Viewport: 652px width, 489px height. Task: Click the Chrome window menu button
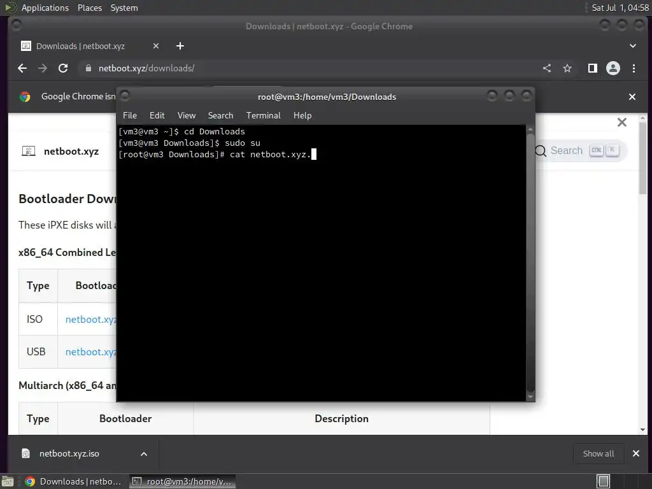click(16, 25)
